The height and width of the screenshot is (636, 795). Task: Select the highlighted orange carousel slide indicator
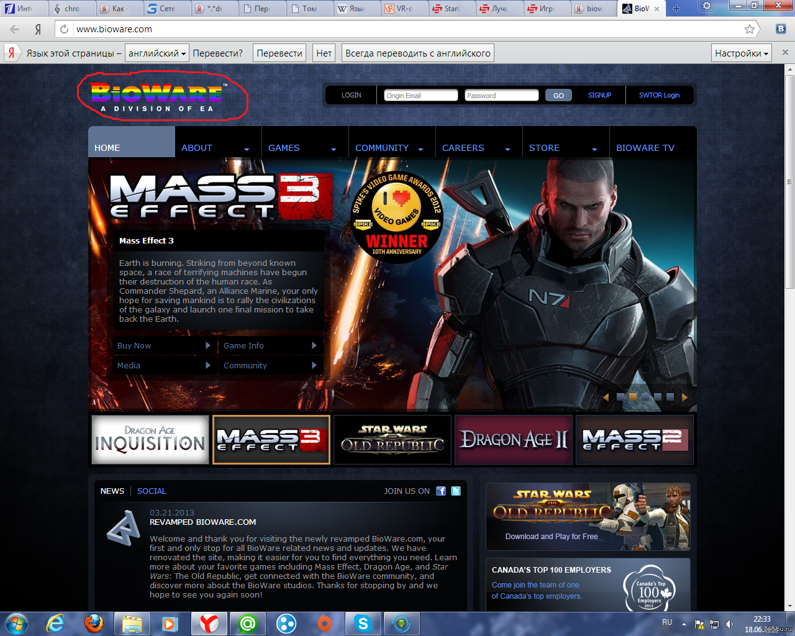coord(633,397)
